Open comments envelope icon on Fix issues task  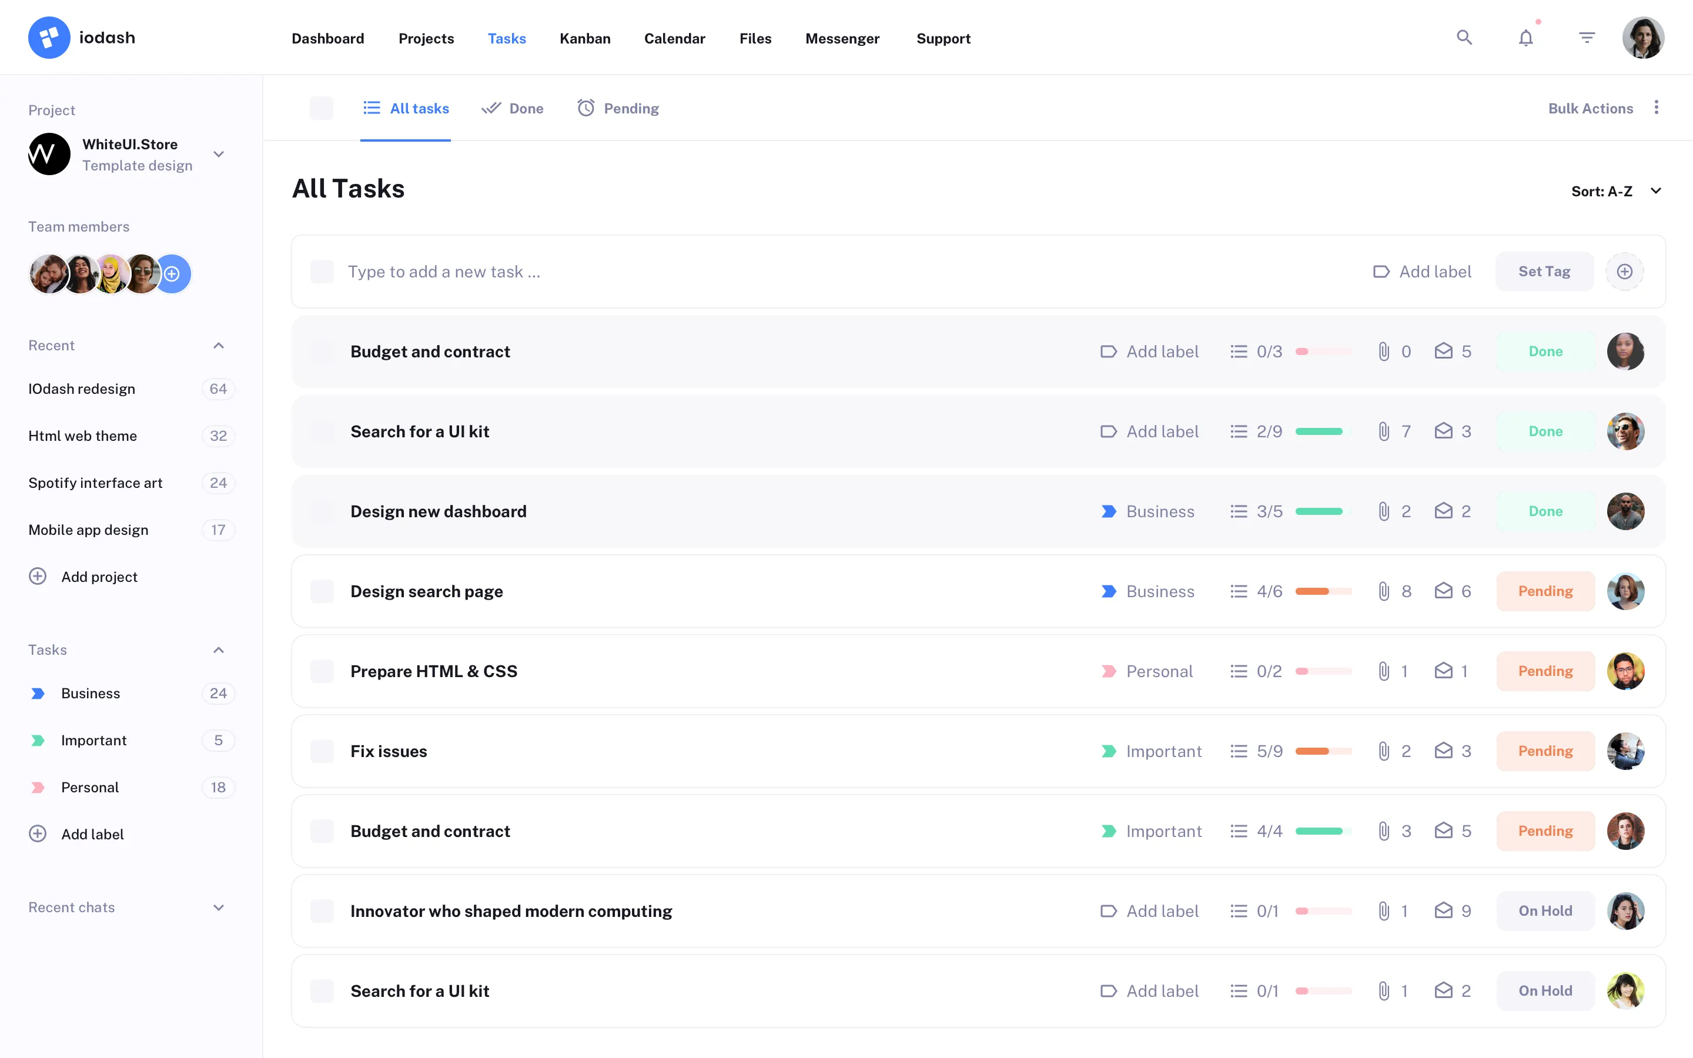coord(1445,751)
